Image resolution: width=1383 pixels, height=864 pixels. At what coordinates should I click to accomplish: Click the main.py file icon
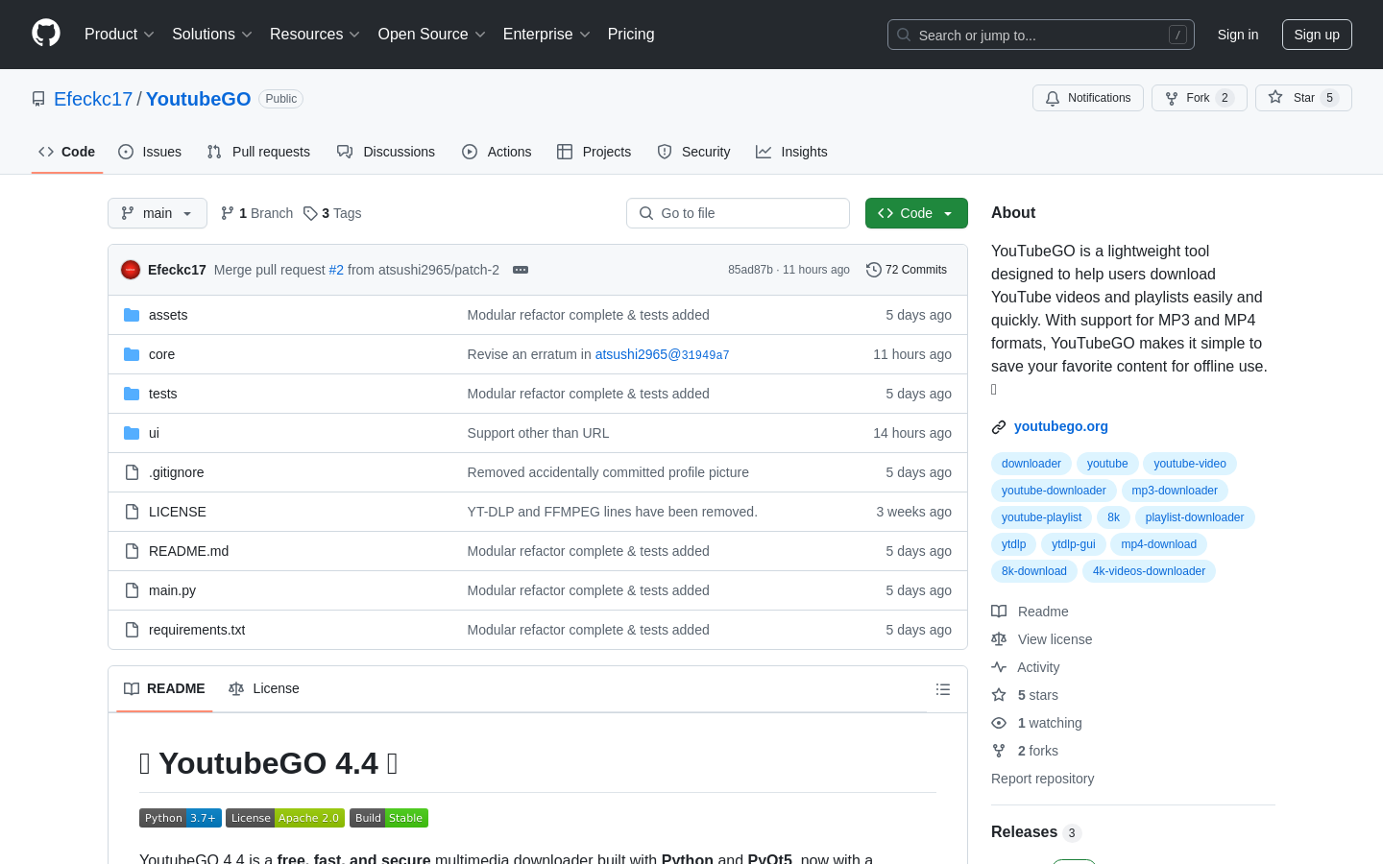[x=132, y=590]
